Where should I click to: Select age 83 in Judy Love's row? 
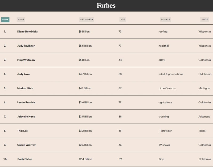click(x=120, y=74)
